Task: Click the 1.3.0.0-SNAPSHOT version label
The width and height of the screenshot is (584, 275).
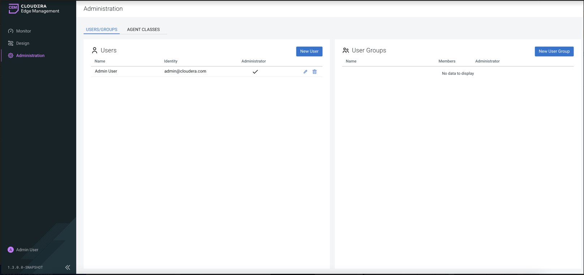Action: coord(25,267)
